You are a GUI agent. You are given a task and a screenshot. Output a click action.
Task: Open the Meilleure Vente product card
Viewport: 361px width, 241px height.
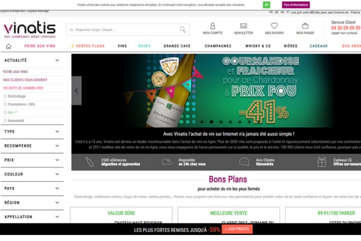click(229, 215)
